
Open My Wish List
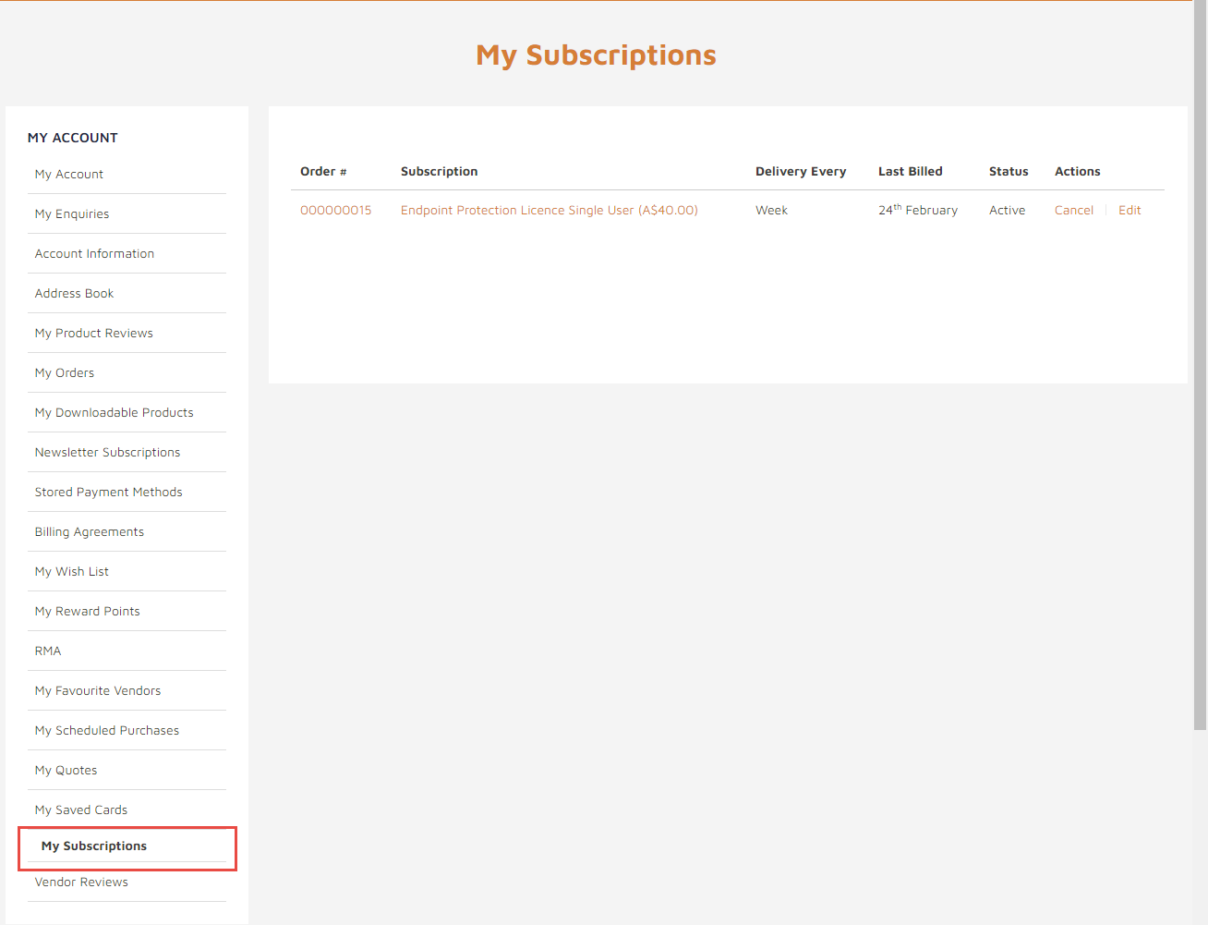tap(72, 571)
